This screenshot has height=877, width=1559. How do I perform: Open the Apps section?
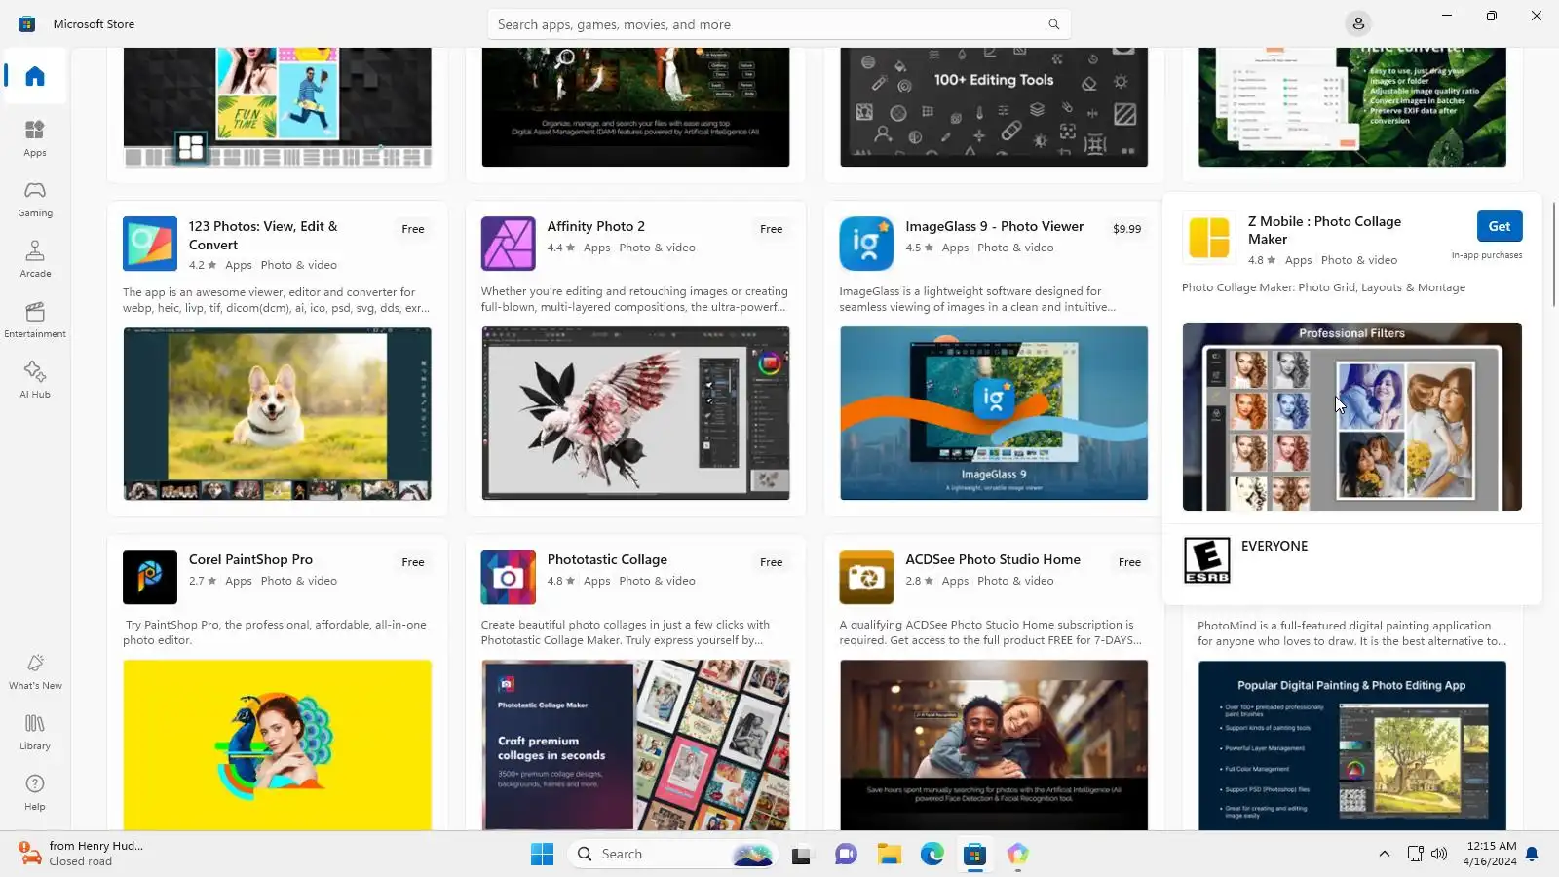(35, 138)
